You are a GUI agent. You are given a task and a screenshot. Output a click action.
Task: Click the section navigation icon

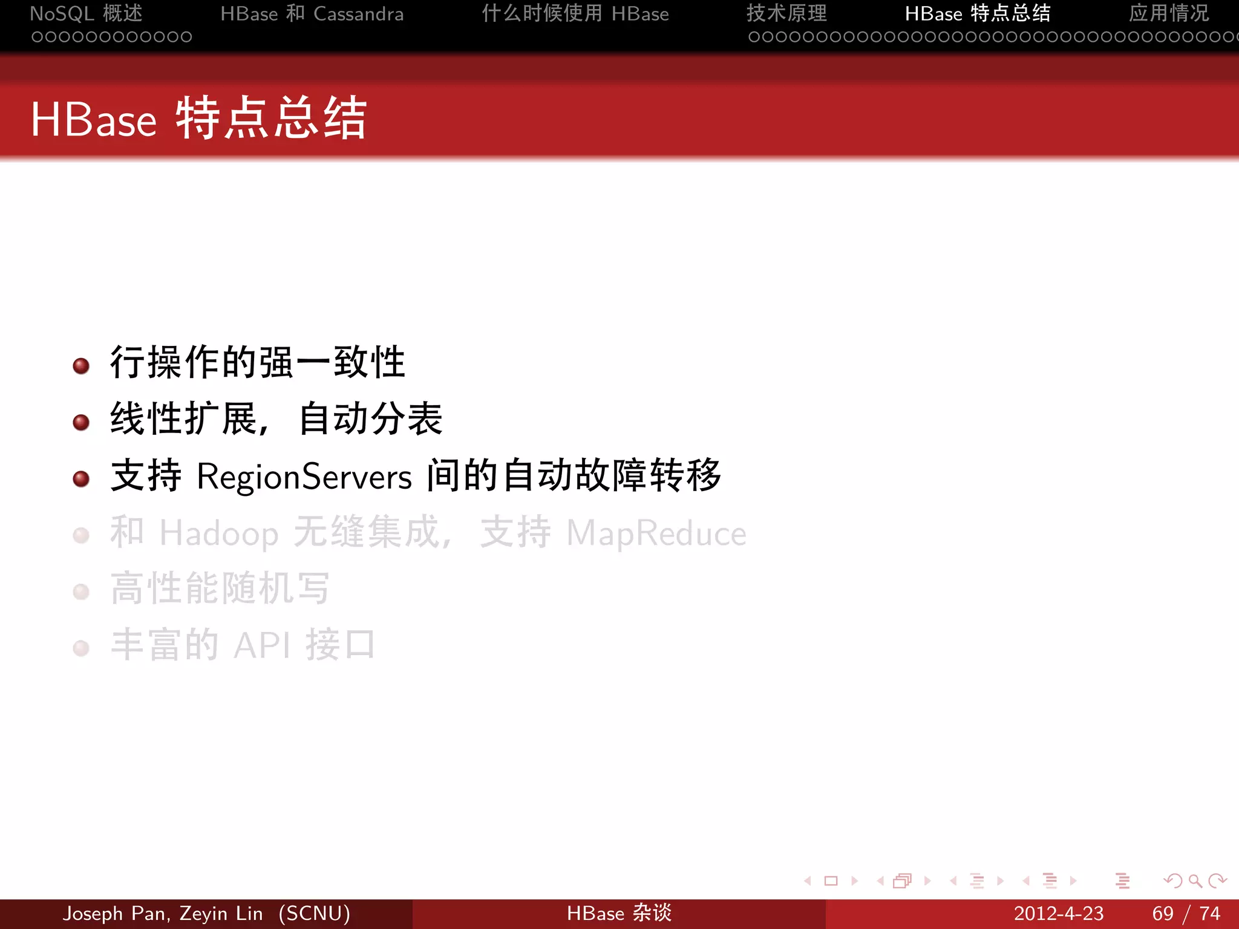click(x=1050, y=881)
